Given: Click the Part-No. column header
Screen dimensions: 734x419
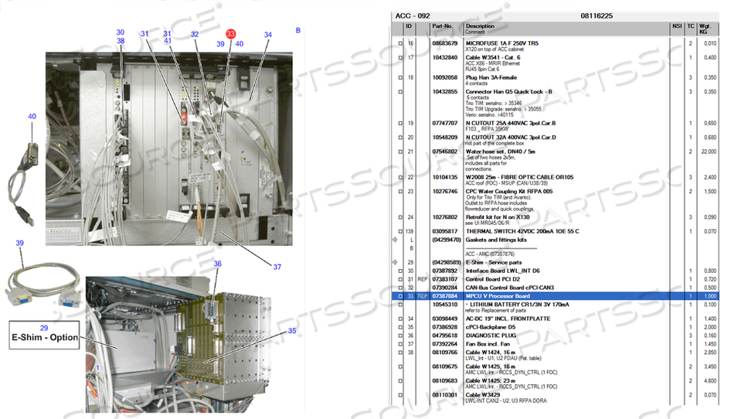Looking at the screenshot, I should click(443, 26).
